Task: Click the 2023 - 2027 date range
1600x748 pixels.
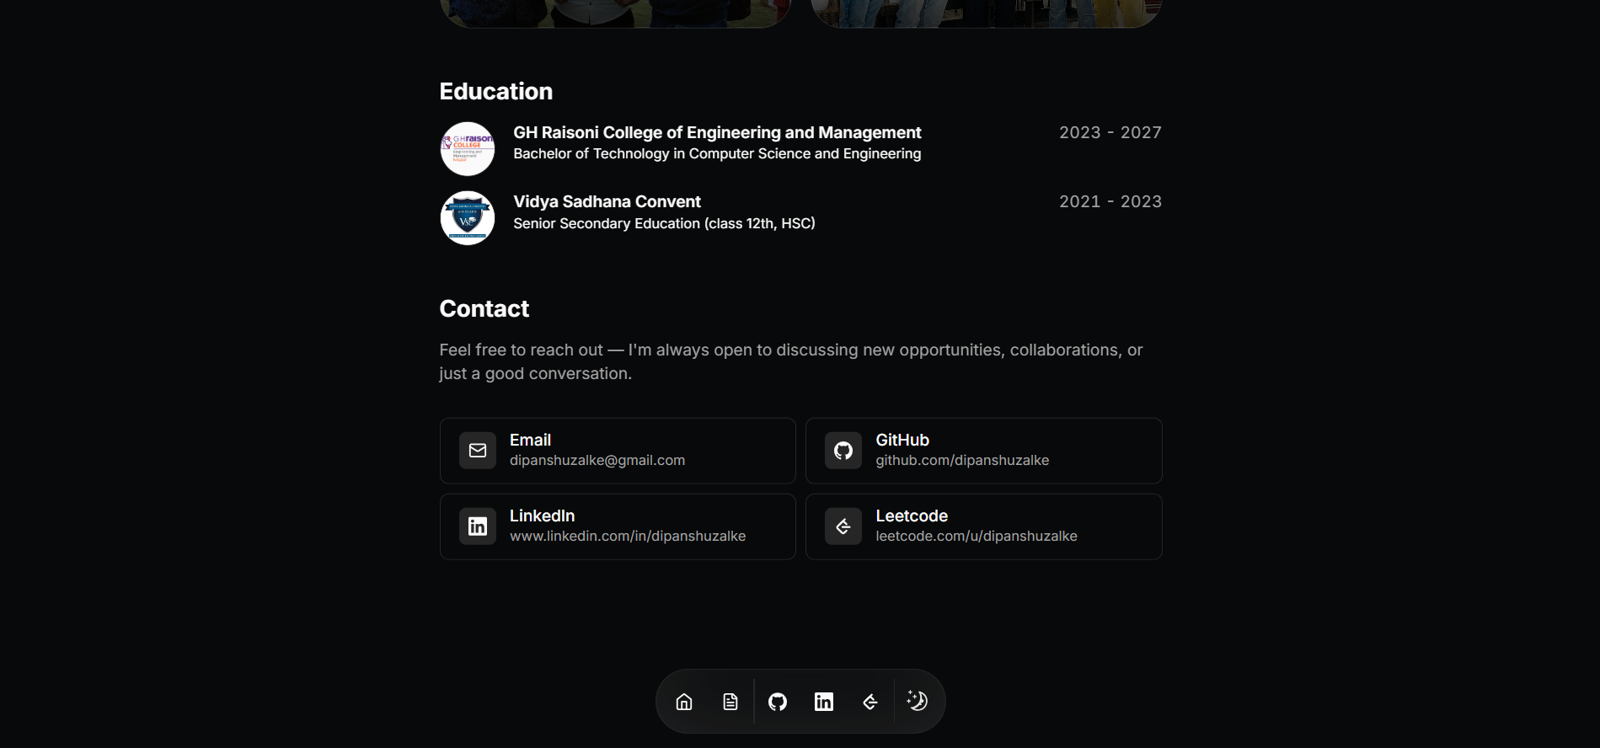Action: click(x=1110, y=132)
